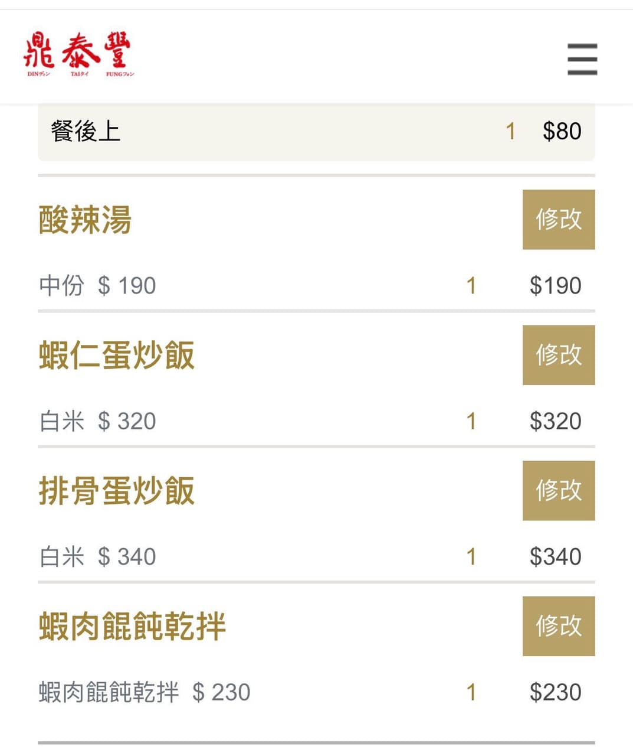Modify the 酸辣湯 order item
633x756 pixels.
click(559, 219)
